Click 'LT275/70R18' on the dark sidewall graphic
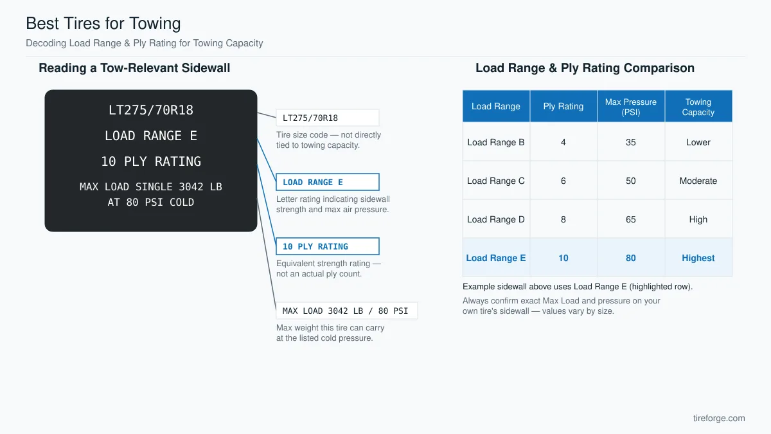Image resolution: width=771 pixels, height=434 pixels. tap(151, 110)
